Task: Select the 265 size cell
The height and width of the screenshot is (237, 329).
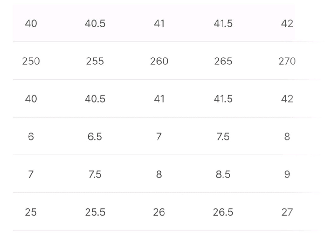Action: [x=223, y=61]
